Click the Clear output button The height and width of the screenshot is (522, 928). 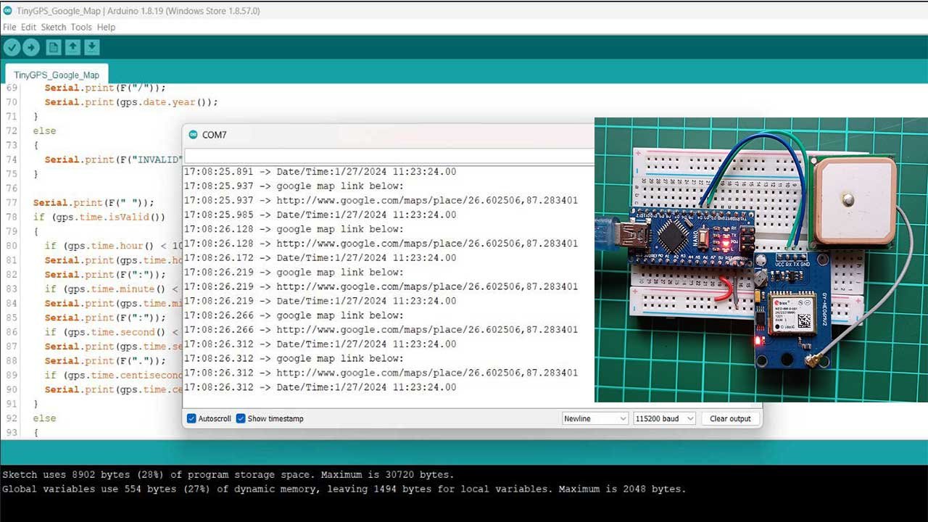730,418
